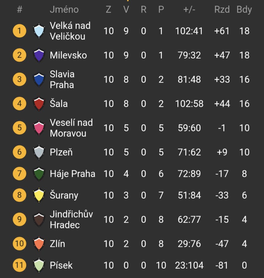Viewport: 264px width, 278px height.
Task: Click the Jméno column header
Action: click(64, 9)
